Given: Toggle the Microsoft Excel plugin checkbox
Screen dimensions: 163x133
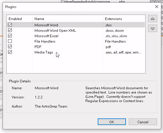Looking at the screenshot, I should point(10,36).
